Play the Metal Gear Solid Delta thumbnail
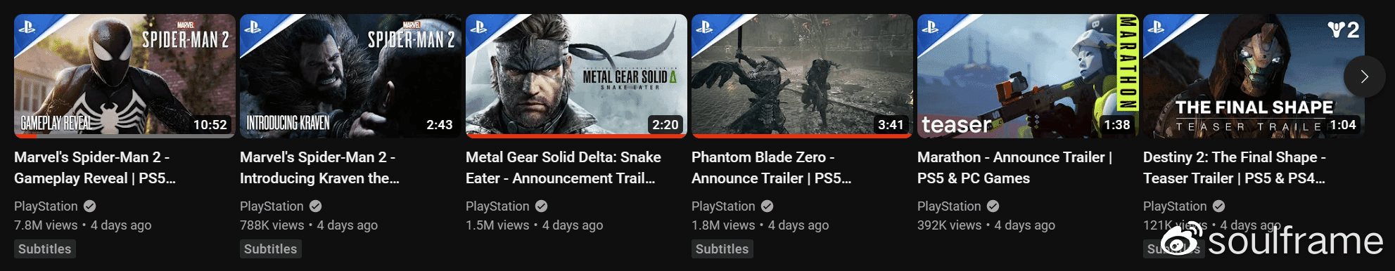Image resolution: width=1395 pixels, height=271 pixels. pos(576,76)
